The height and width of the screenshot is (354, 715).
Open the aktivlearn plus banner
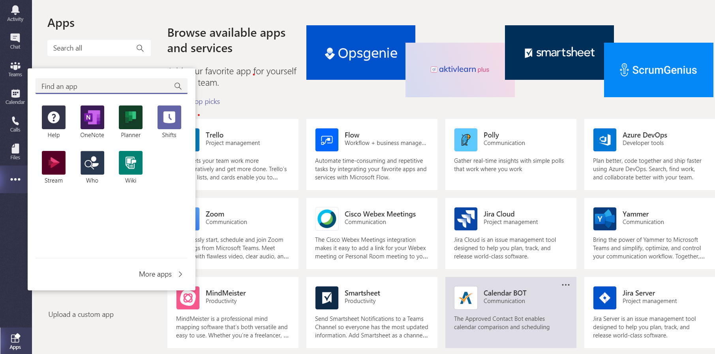460,70
